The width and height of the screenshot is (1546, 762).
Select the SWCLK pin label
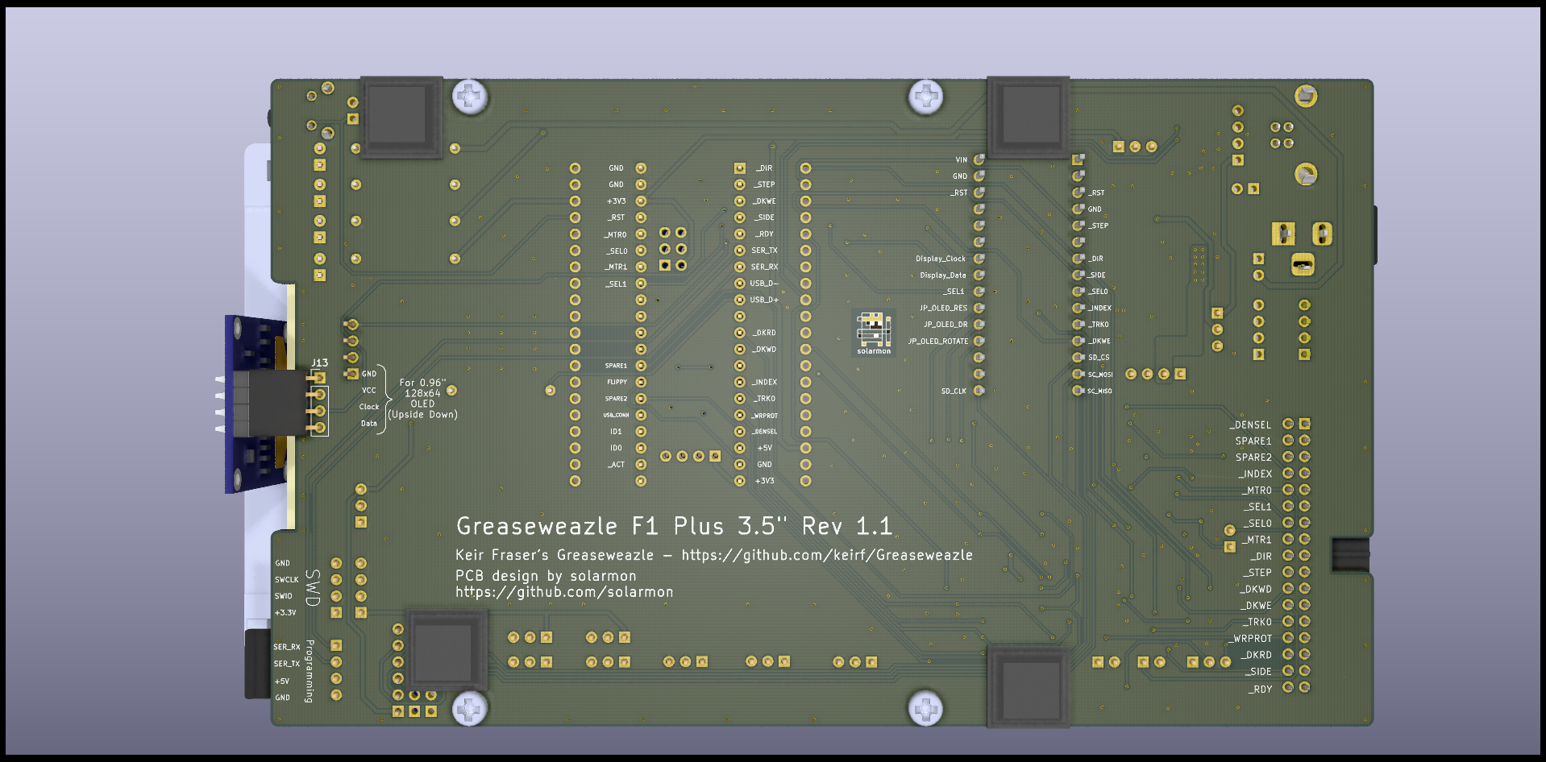pos(286,580)
